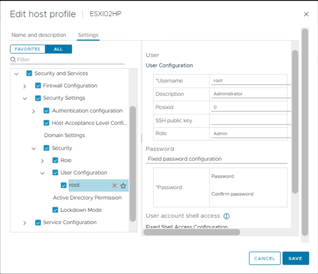Click the shell access info icon
Screen dimensions: 318x274
click(226, 216)
